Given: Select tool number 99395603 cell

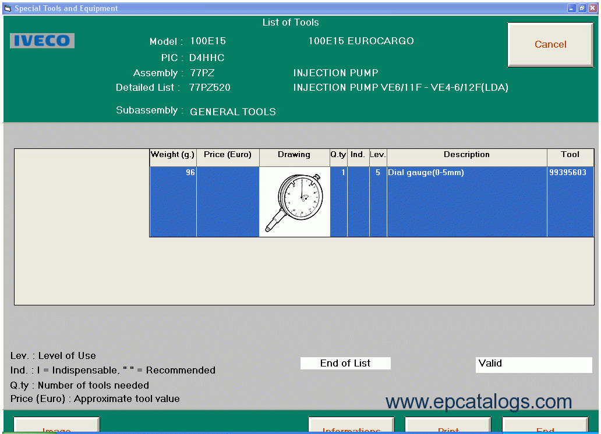Looking at the screenshot, I should 570,202.
